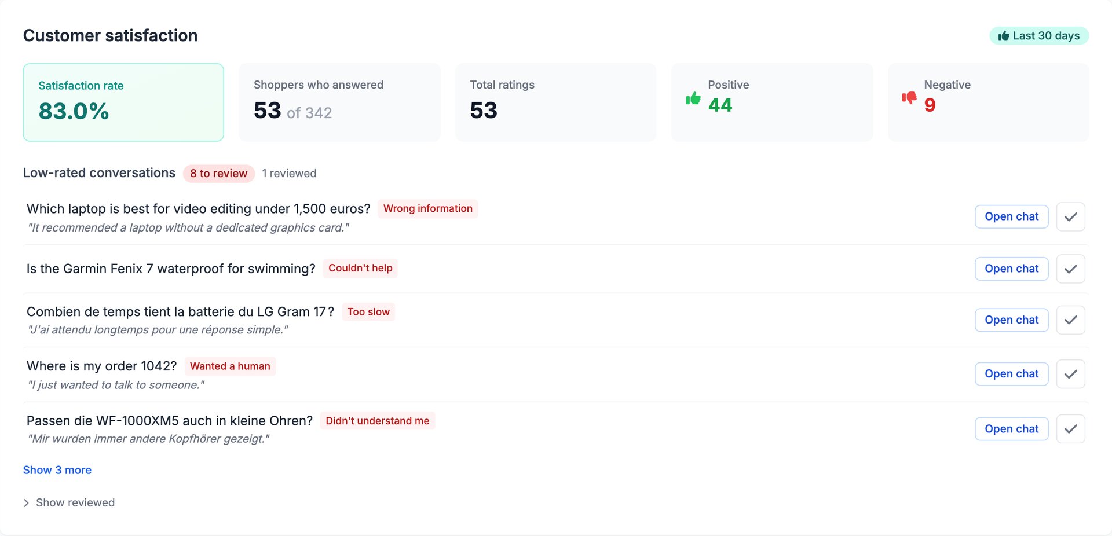Click the green thumbs-up Positive icon
The image size is (1112, 536).
[693, 98]
